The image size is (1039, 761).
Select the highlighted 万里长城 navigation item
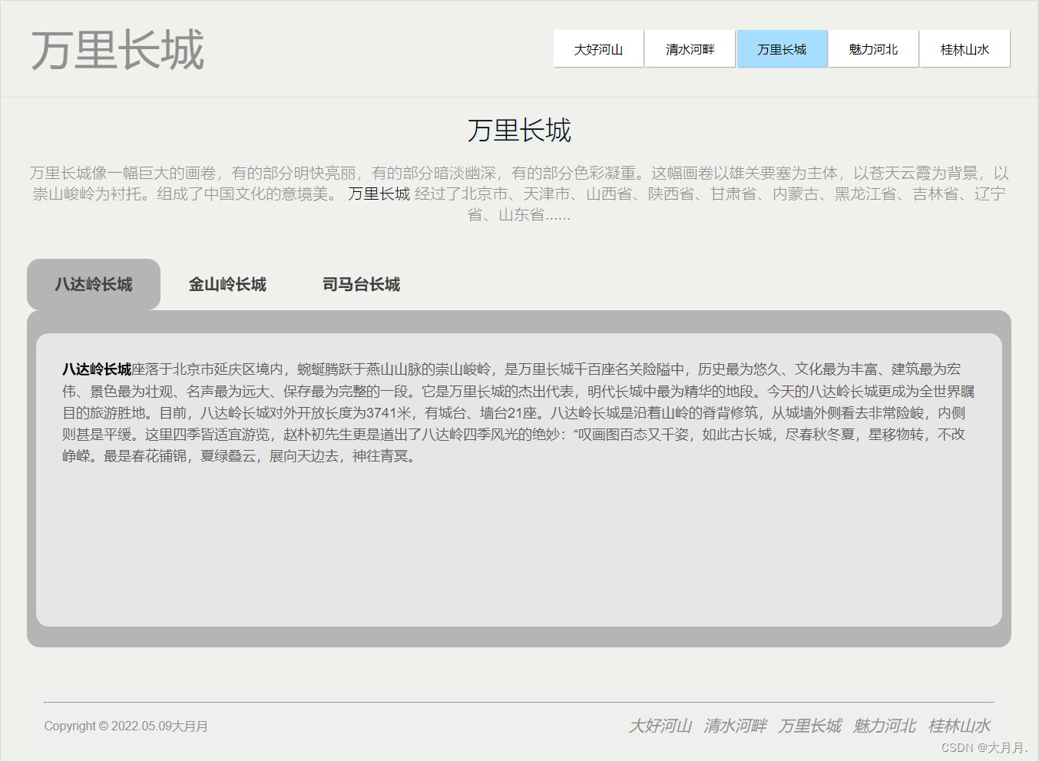782,49
